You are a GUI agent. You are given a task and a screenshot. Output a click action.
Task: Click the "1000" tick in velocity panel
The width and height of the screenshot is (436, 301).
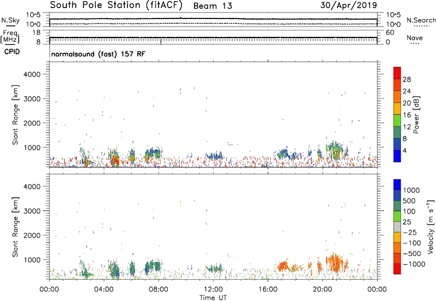coord(32,260)
